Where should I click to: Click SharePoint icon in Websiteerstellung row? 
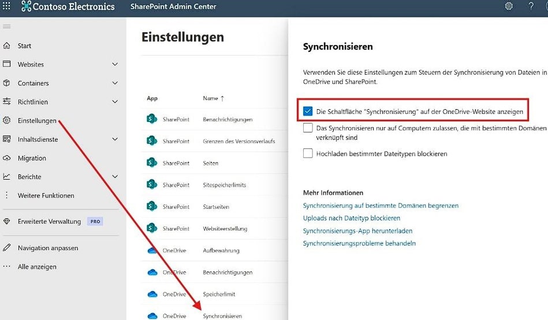click(x=152, y=228)
